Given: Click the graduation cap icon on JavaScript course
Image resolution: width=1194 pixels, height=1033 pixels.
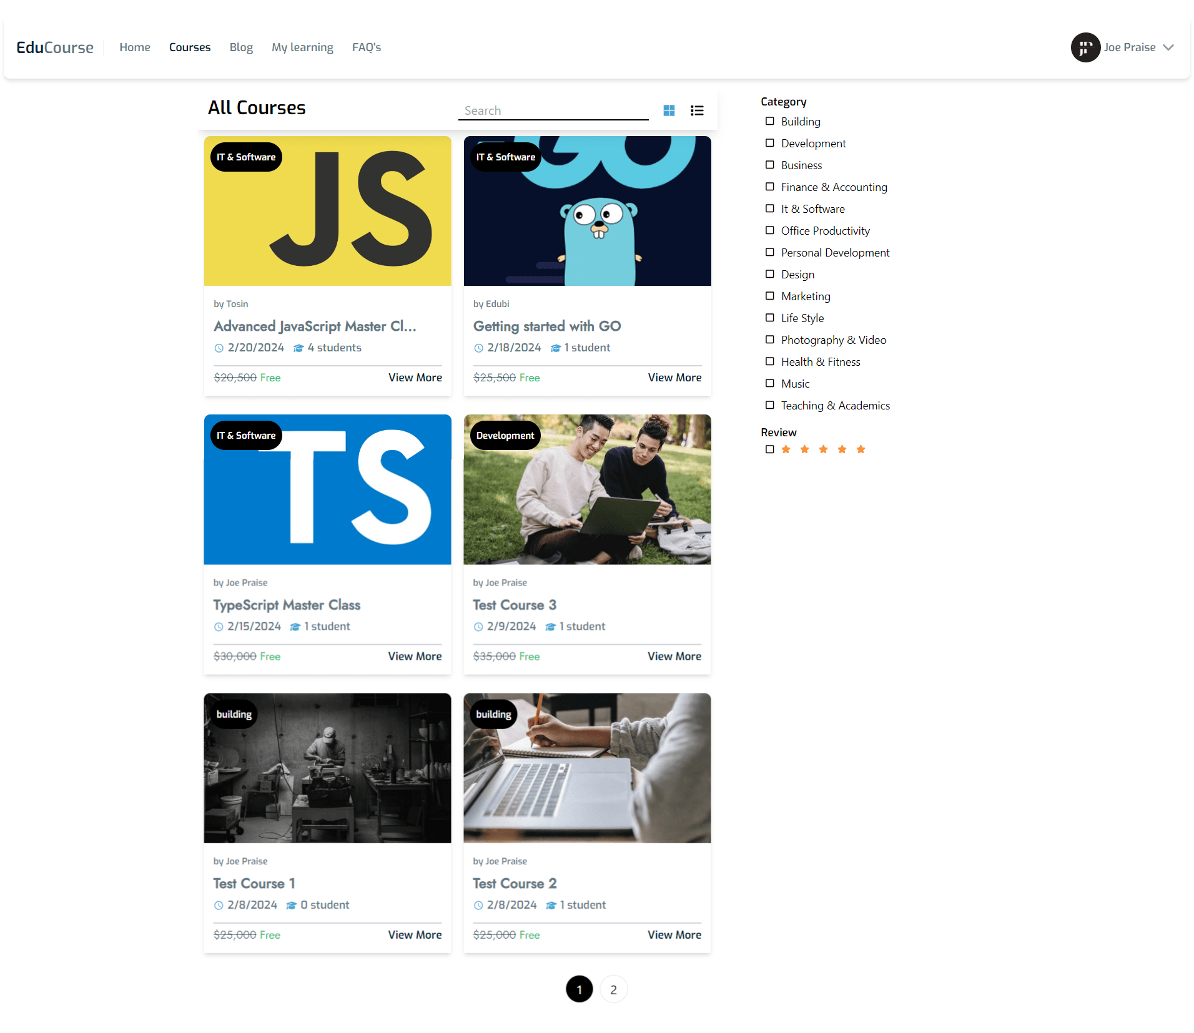Looking at the screenshot, I should click(x=298, y=348).
